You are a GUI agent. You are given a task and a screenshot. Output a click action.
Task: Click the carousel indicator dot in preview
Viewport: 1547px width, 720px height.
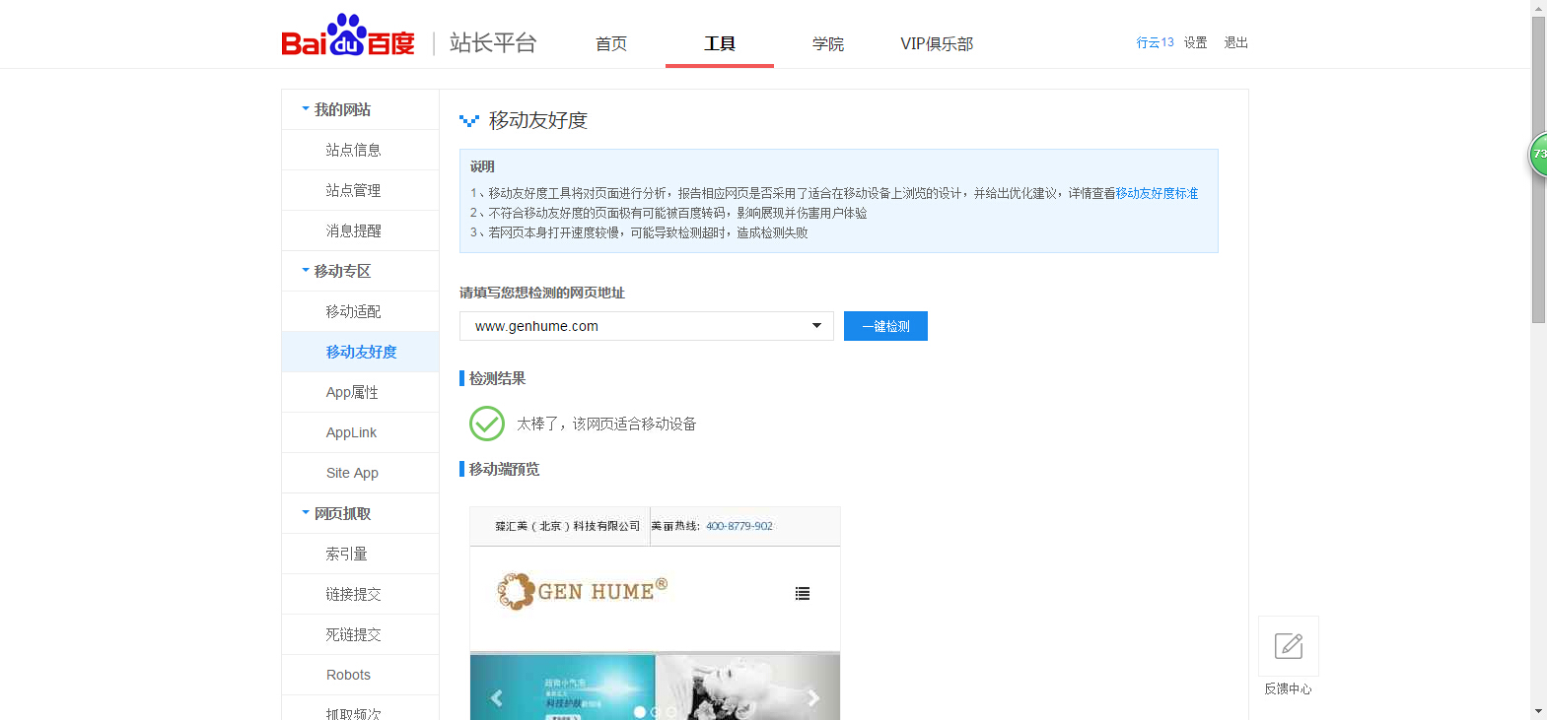point(639,711)
